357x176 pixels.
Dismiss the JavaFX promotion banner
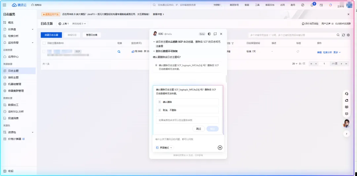348,14
